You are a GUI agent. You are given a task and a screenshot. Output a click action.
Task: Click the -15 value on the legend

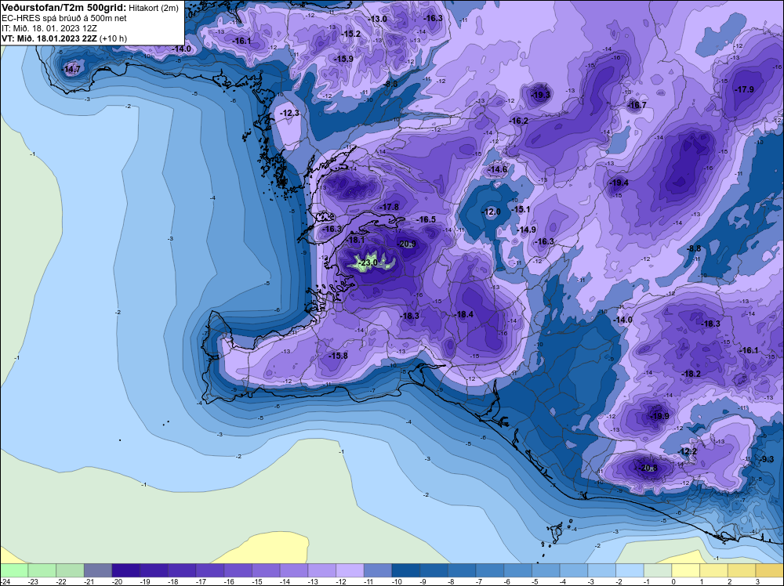257,581
